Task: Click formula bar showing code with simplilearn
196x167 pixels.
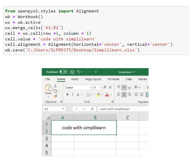Action: point(123,109)
